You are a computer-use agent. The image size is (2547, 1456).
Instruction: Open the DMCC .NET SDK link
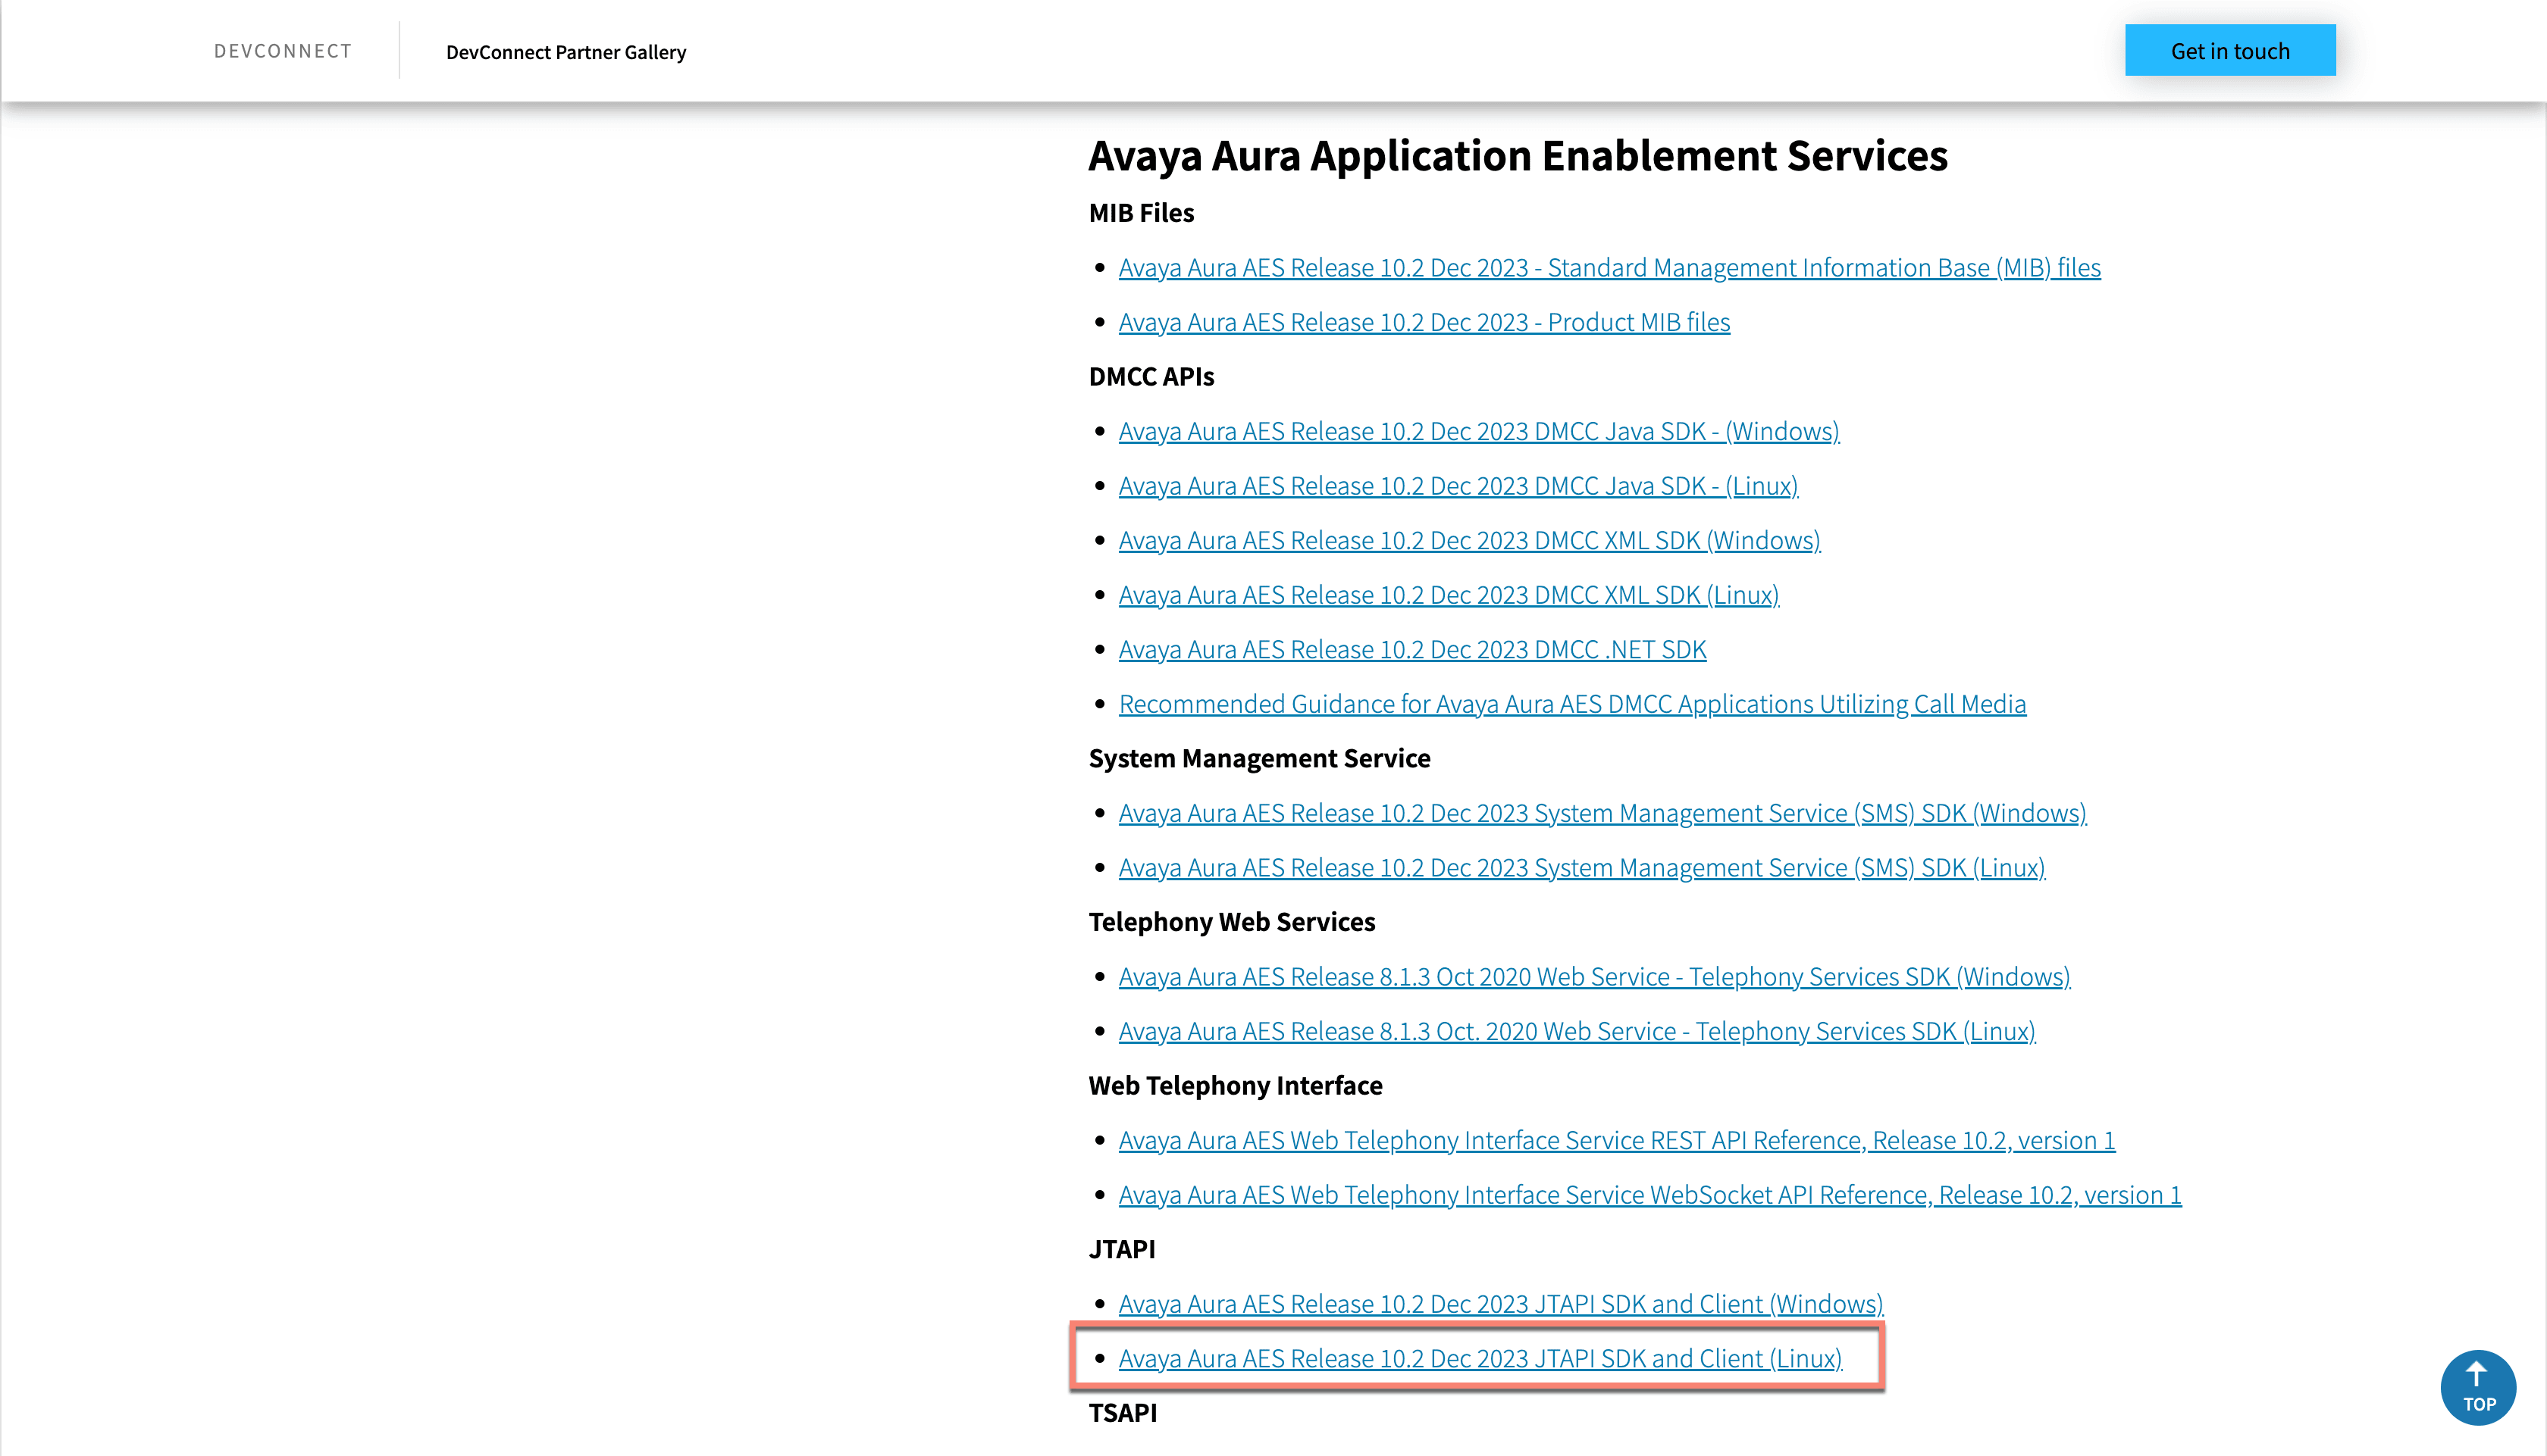click(1411, 650)
